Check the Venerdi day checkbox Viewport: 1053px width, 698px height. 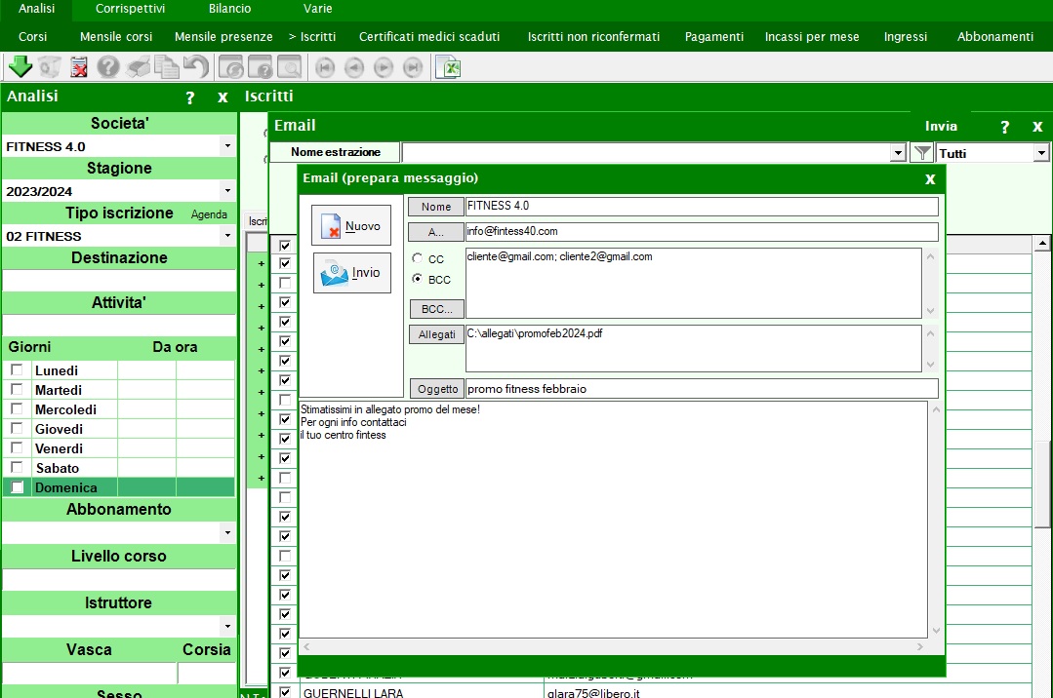tap(17, 447)
